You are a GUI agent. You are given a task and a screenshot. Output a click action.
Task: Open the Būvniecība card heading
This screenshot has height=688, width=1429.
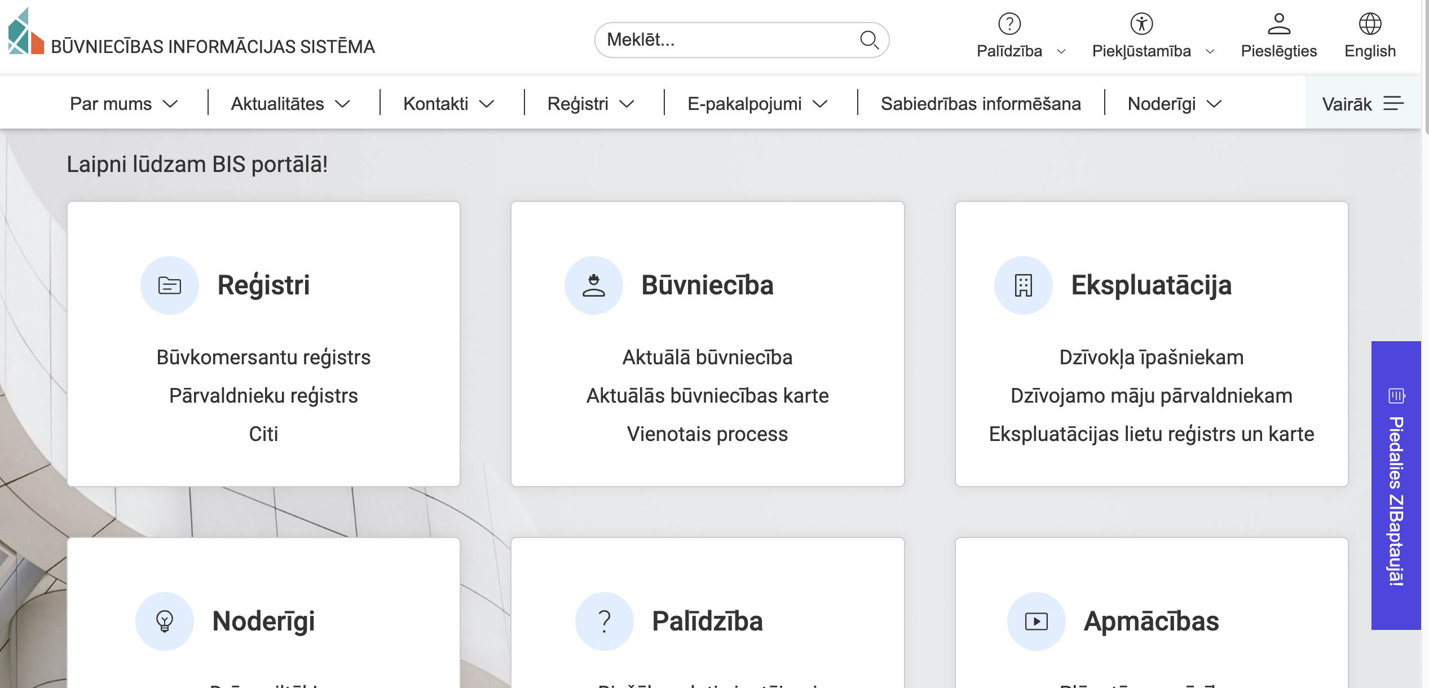coord(707,285)
